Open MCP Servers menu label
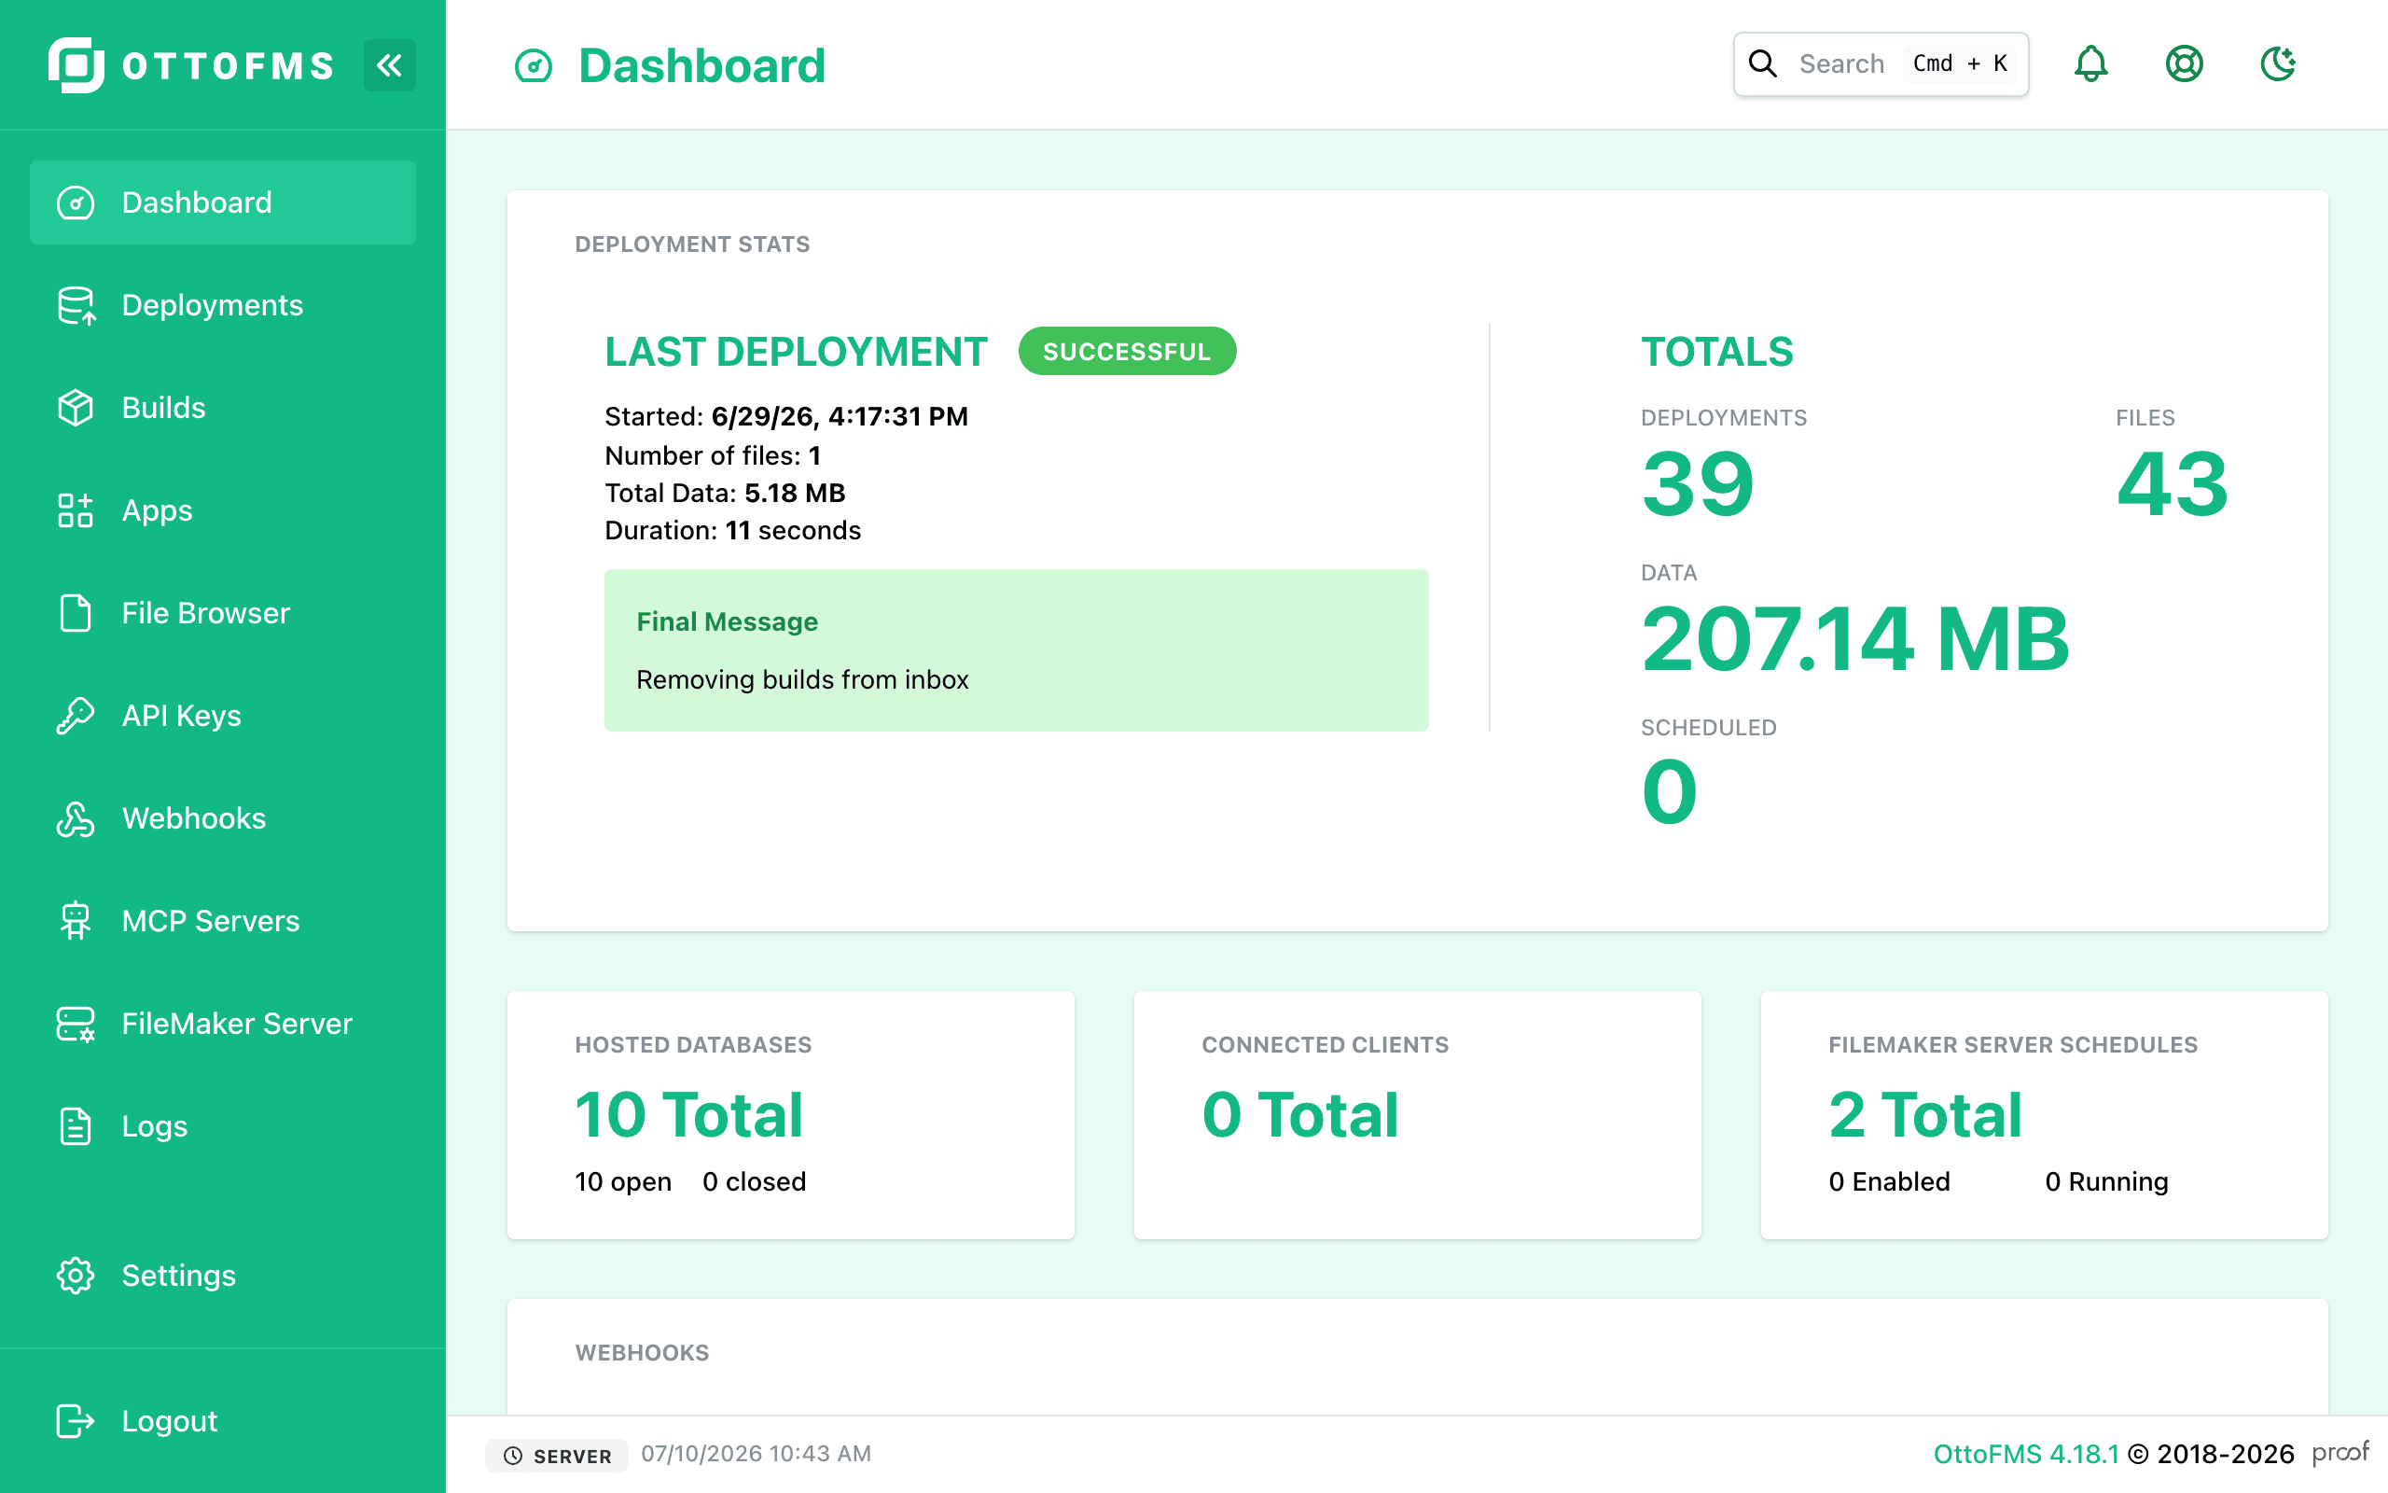This screenshot has height=1493, width=2388. tap(210, 921)
